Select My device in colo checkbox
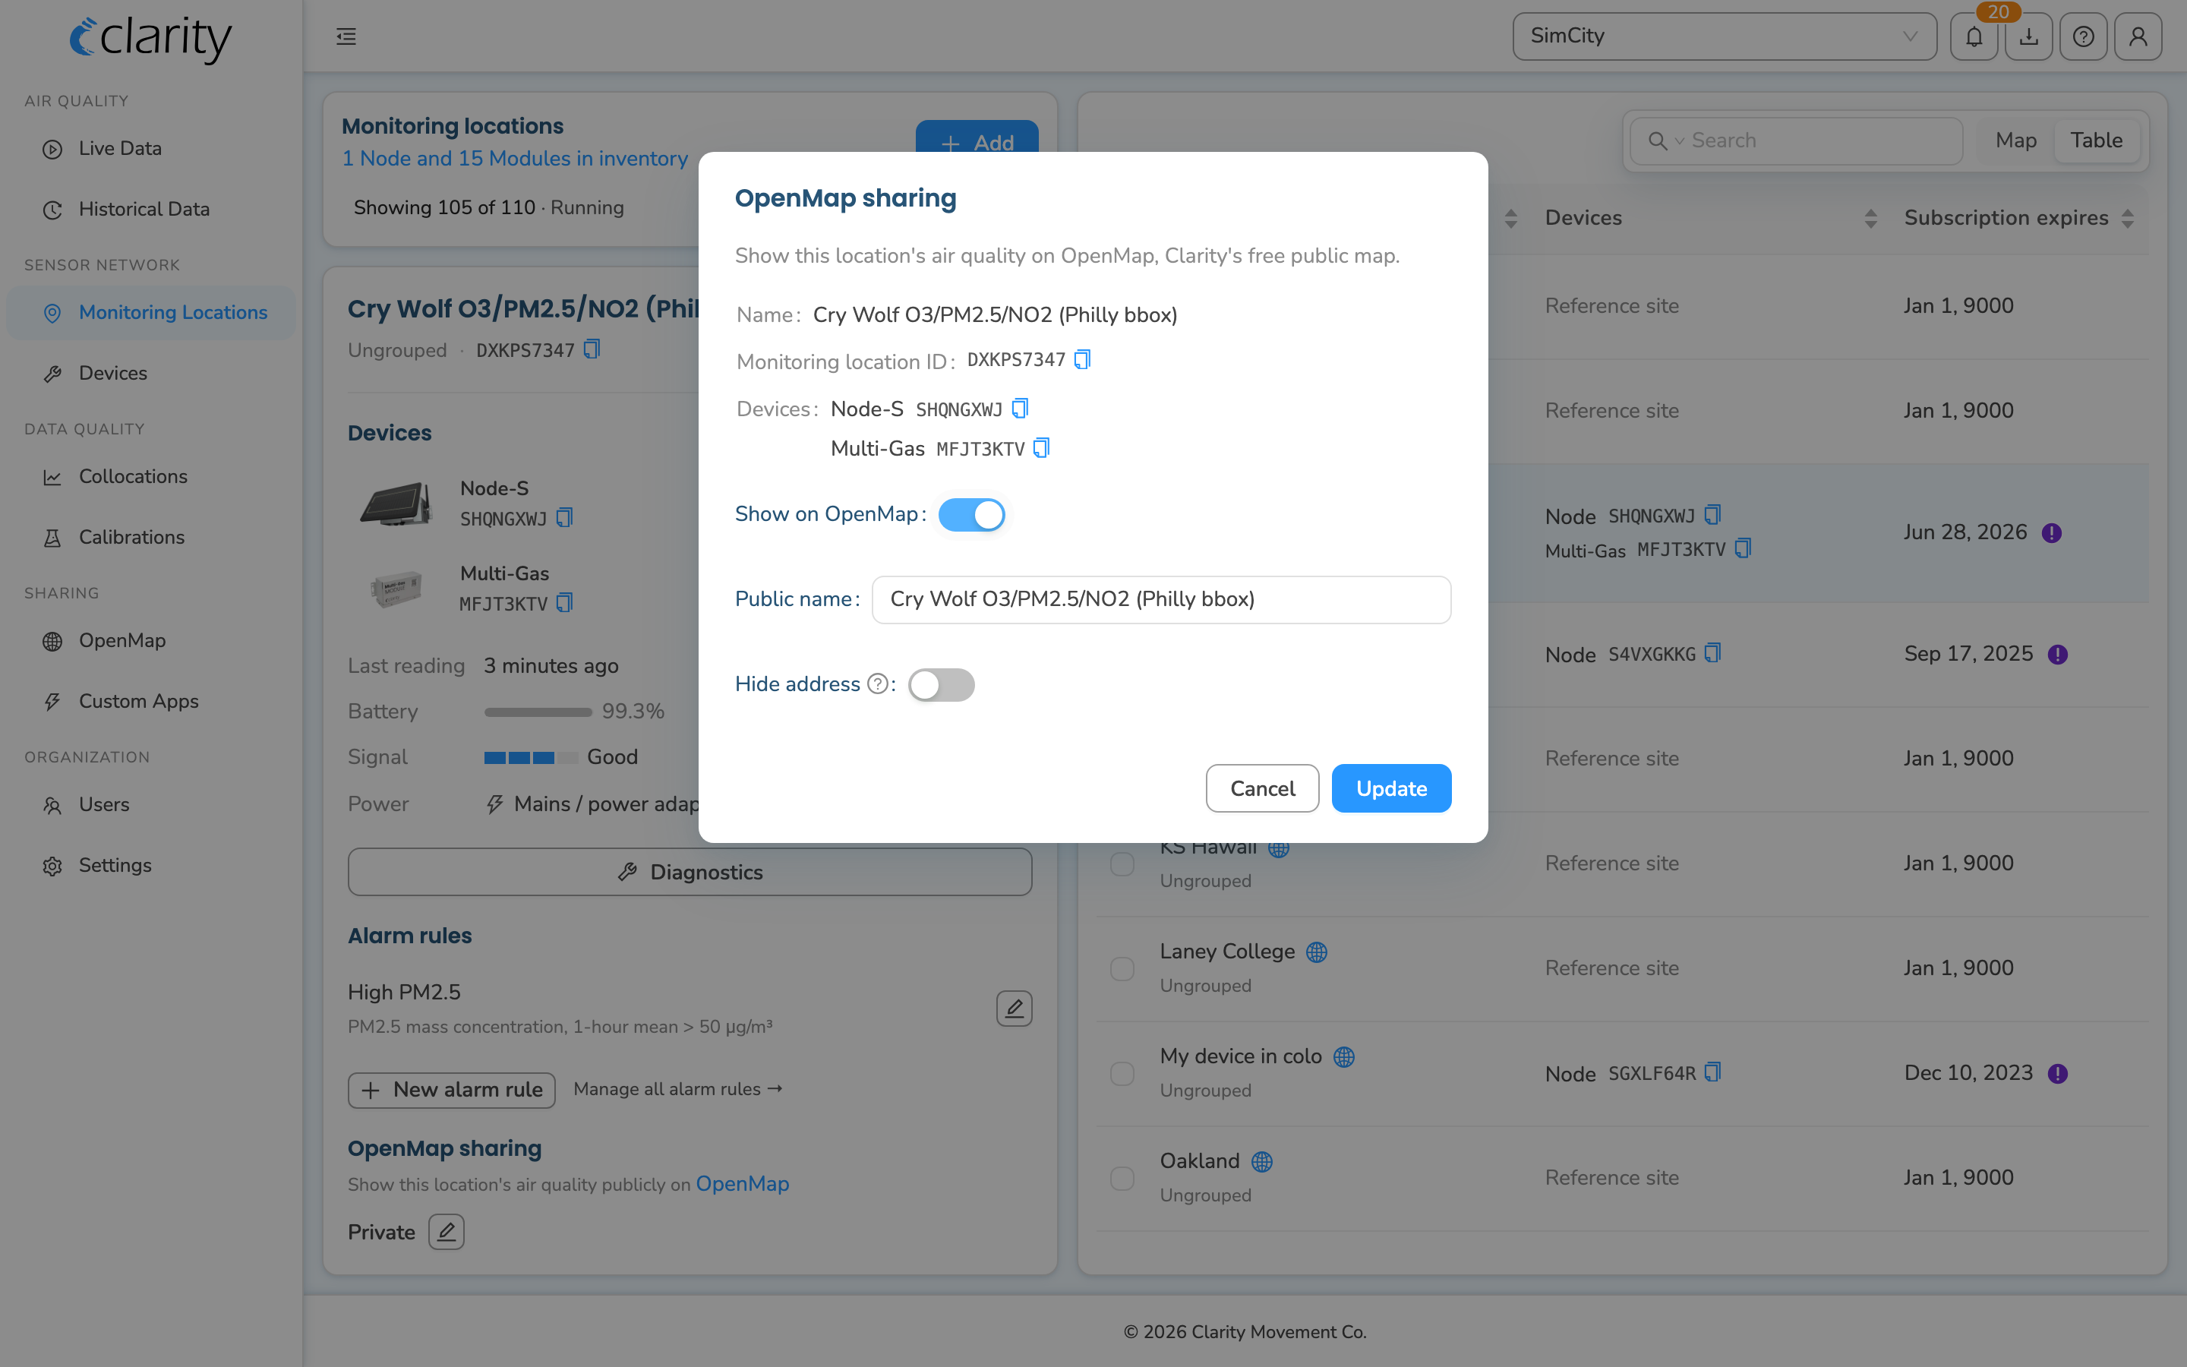Image resolution: width=2187 pixels, height=1367 pixels. 1122,1073
